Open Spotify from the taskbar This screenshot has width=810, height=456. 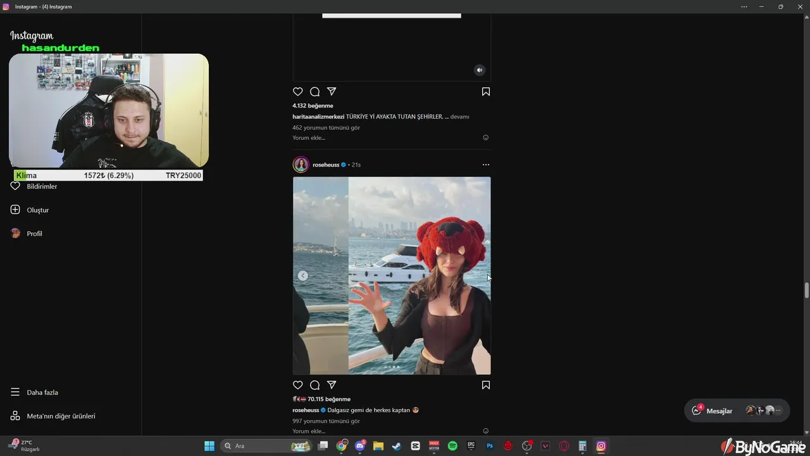452,446
